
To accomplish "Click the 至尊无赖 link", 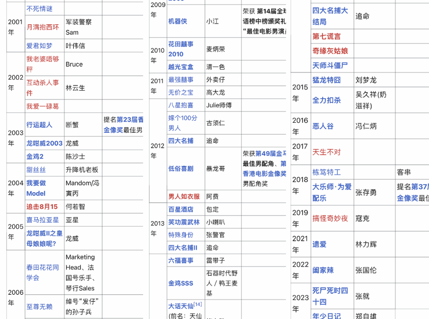I will 39,307.
